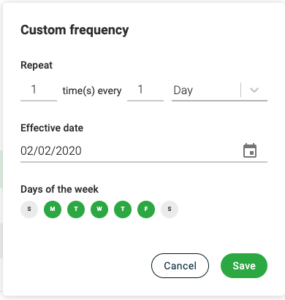Click the time(s) every text

tap(92, 91)
